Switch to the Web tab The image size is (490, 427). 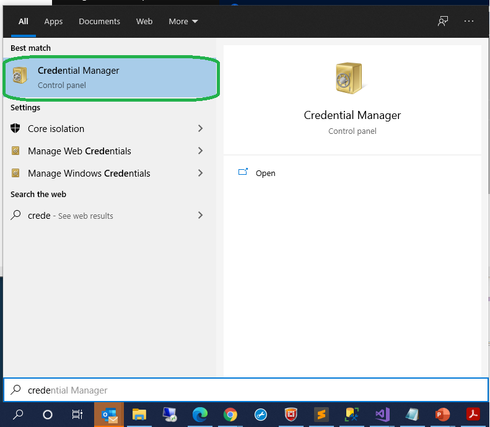click(x=144, y=21)
